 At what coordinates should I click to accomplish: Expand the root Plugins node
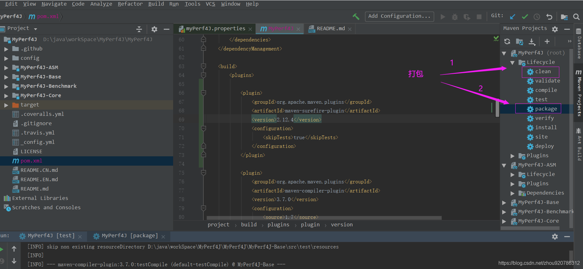[x=512, y=156]
